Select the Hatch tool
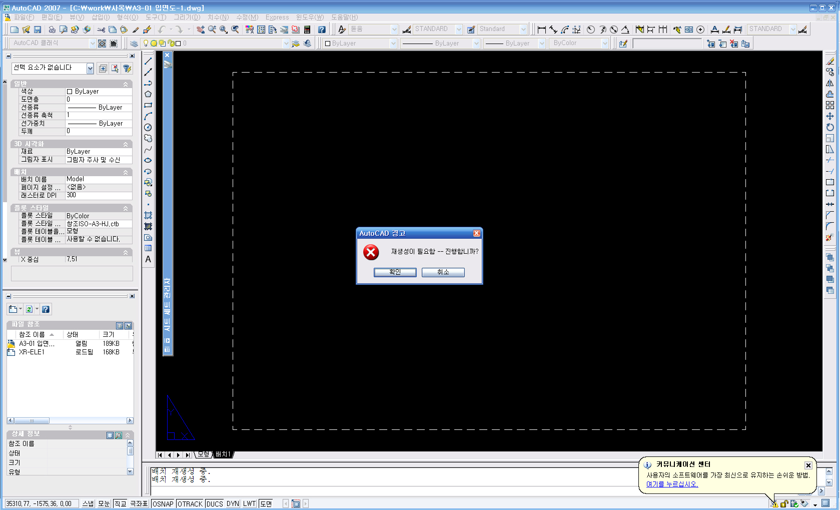The width and height of the screenshot is (840, 510). 148,215
